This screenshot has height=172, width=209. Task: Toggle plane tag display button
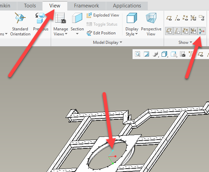[169, 31]
